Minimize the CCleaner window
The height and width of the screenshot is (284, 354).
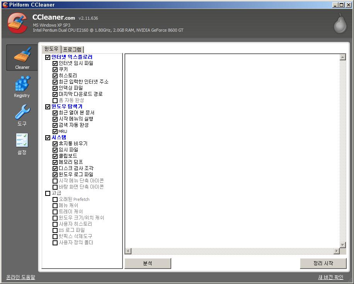click(x=335, y=5)
